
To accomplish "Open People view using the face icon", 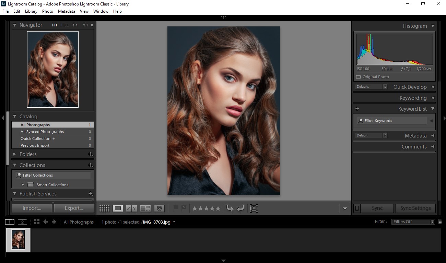I will [159, 208].
